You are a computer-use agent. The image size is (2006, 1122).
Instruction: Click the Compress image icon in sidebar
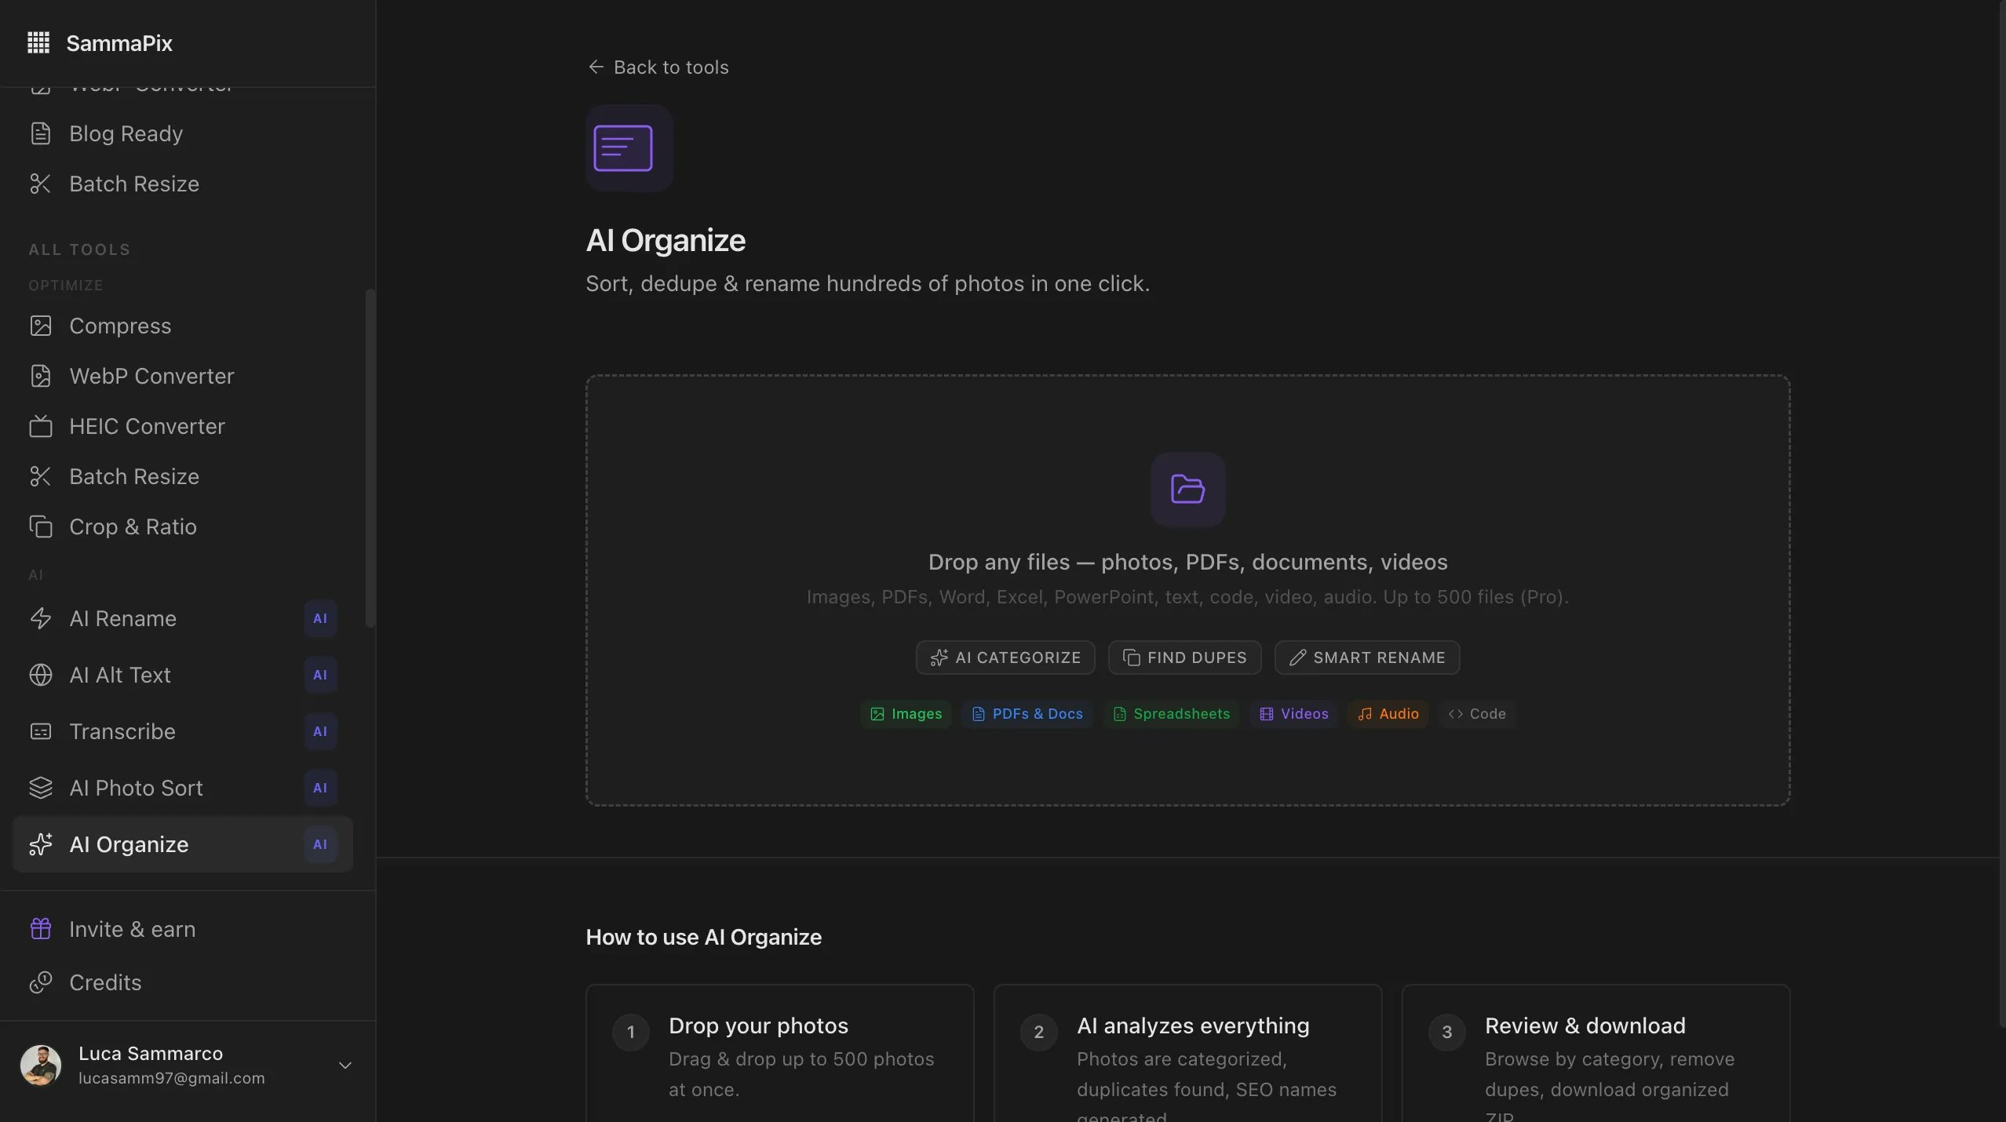click(x=41, y=326)
